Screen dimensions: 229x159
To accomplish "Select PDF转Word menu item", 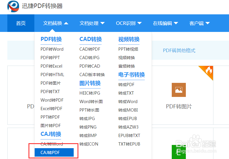I will tap(52, 49).
